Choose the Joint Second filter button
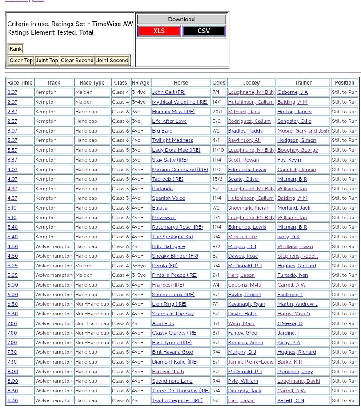The image size is (361, 412). (x=112, y=61)
